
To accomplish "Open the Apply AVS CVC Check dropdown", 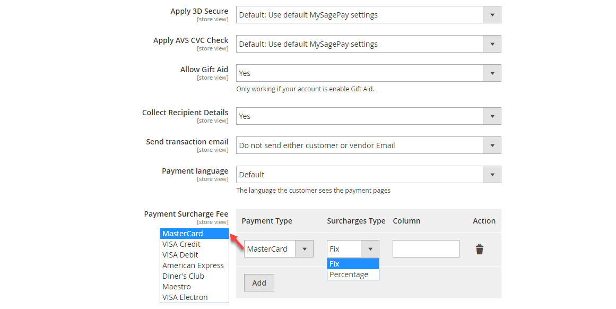I will 492,44.
